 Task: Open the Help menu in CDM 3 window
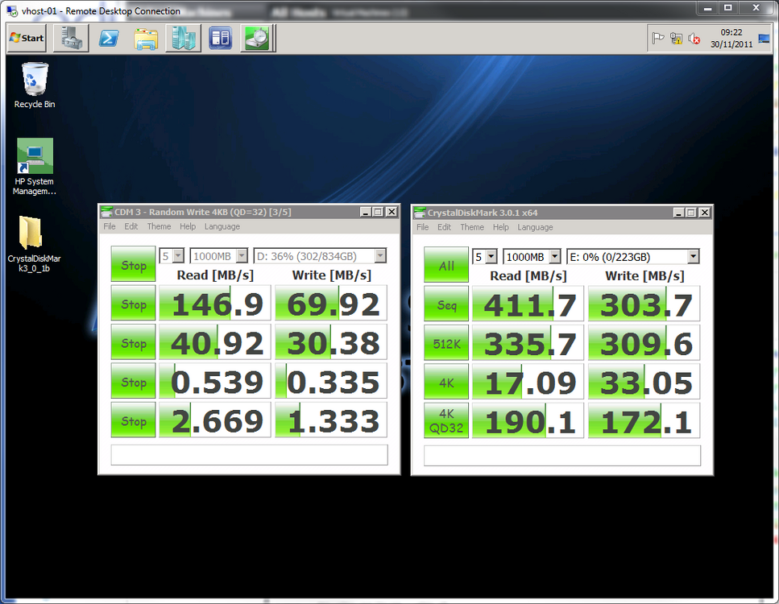coord(188,226)
